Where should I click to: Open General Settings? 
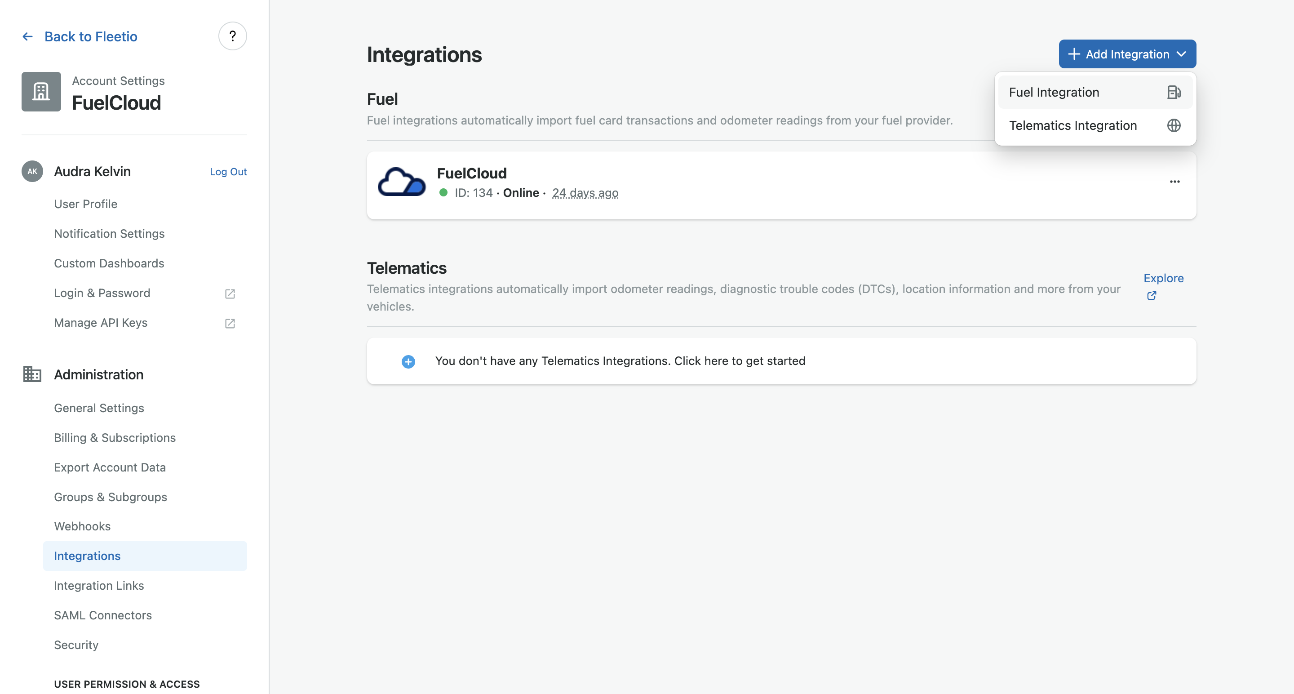(x=99, y=408)
